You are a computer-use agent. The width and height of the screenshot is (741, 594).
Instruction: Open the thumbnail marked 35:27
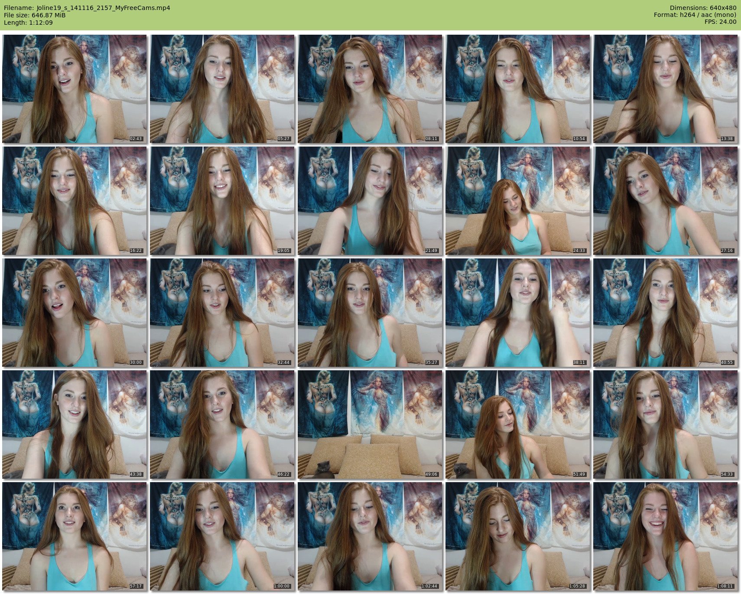pos(370,313)
